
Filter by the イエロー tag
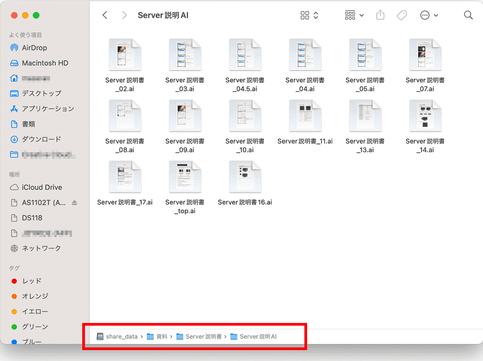coord(29,312)
